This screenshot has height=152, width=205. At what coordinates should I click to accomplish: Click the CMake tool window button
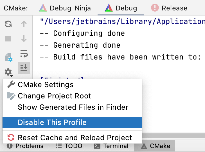(x=156, y=146)
